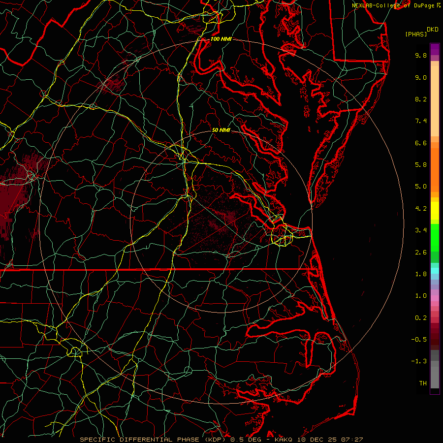Viewport: 443px width, 443px height.
Task: Select the 1.8 legend value
Action: (x=421, y=274)
